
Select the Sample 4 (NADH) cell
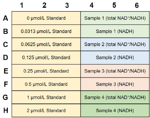tap(115, 110)
